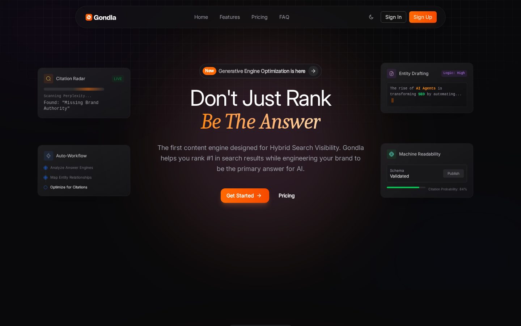Go to Pricing in the navbar

pos(259,17)
